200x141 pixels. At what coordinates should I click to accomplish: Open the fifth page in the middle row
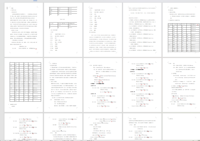click(181, 85)
